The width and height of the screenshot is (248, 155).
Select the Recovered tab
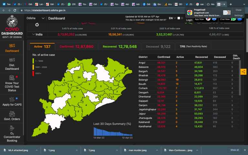coord(119,46)
